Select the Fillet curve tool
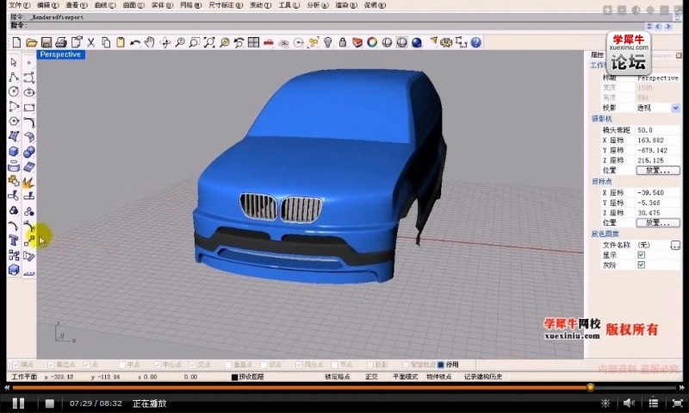The width and height of the screenshot is (689, 413). coord(29,122)
